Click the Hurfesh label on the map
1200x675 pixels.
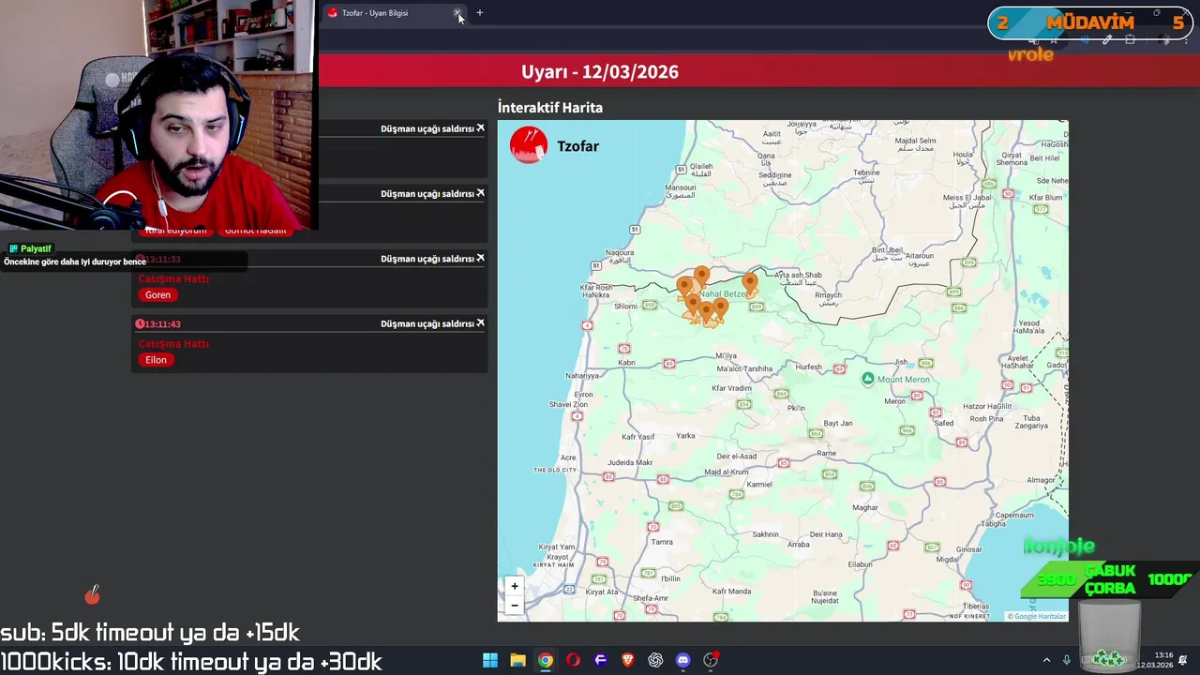click(808, 367)
